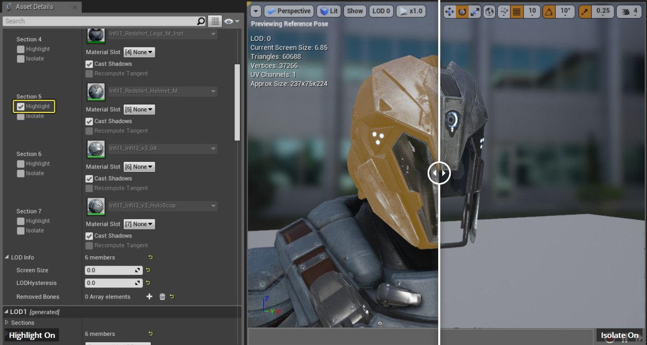This screenshot has height=345, width=647.
Task: Select the scale gizmo tool
Action: [x=475, y=12]
